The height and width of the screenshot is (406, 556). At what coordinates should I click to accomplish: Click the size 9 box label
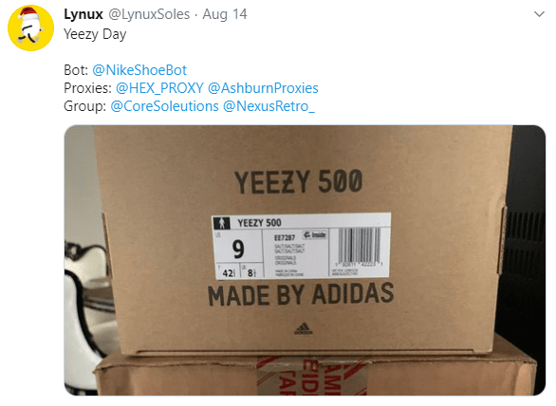coord(239,249)
